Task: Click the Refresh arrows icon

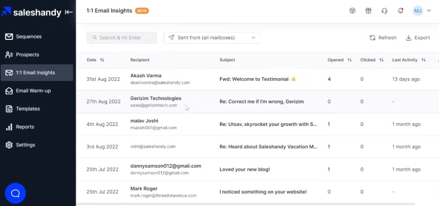Action: [372, 38]
